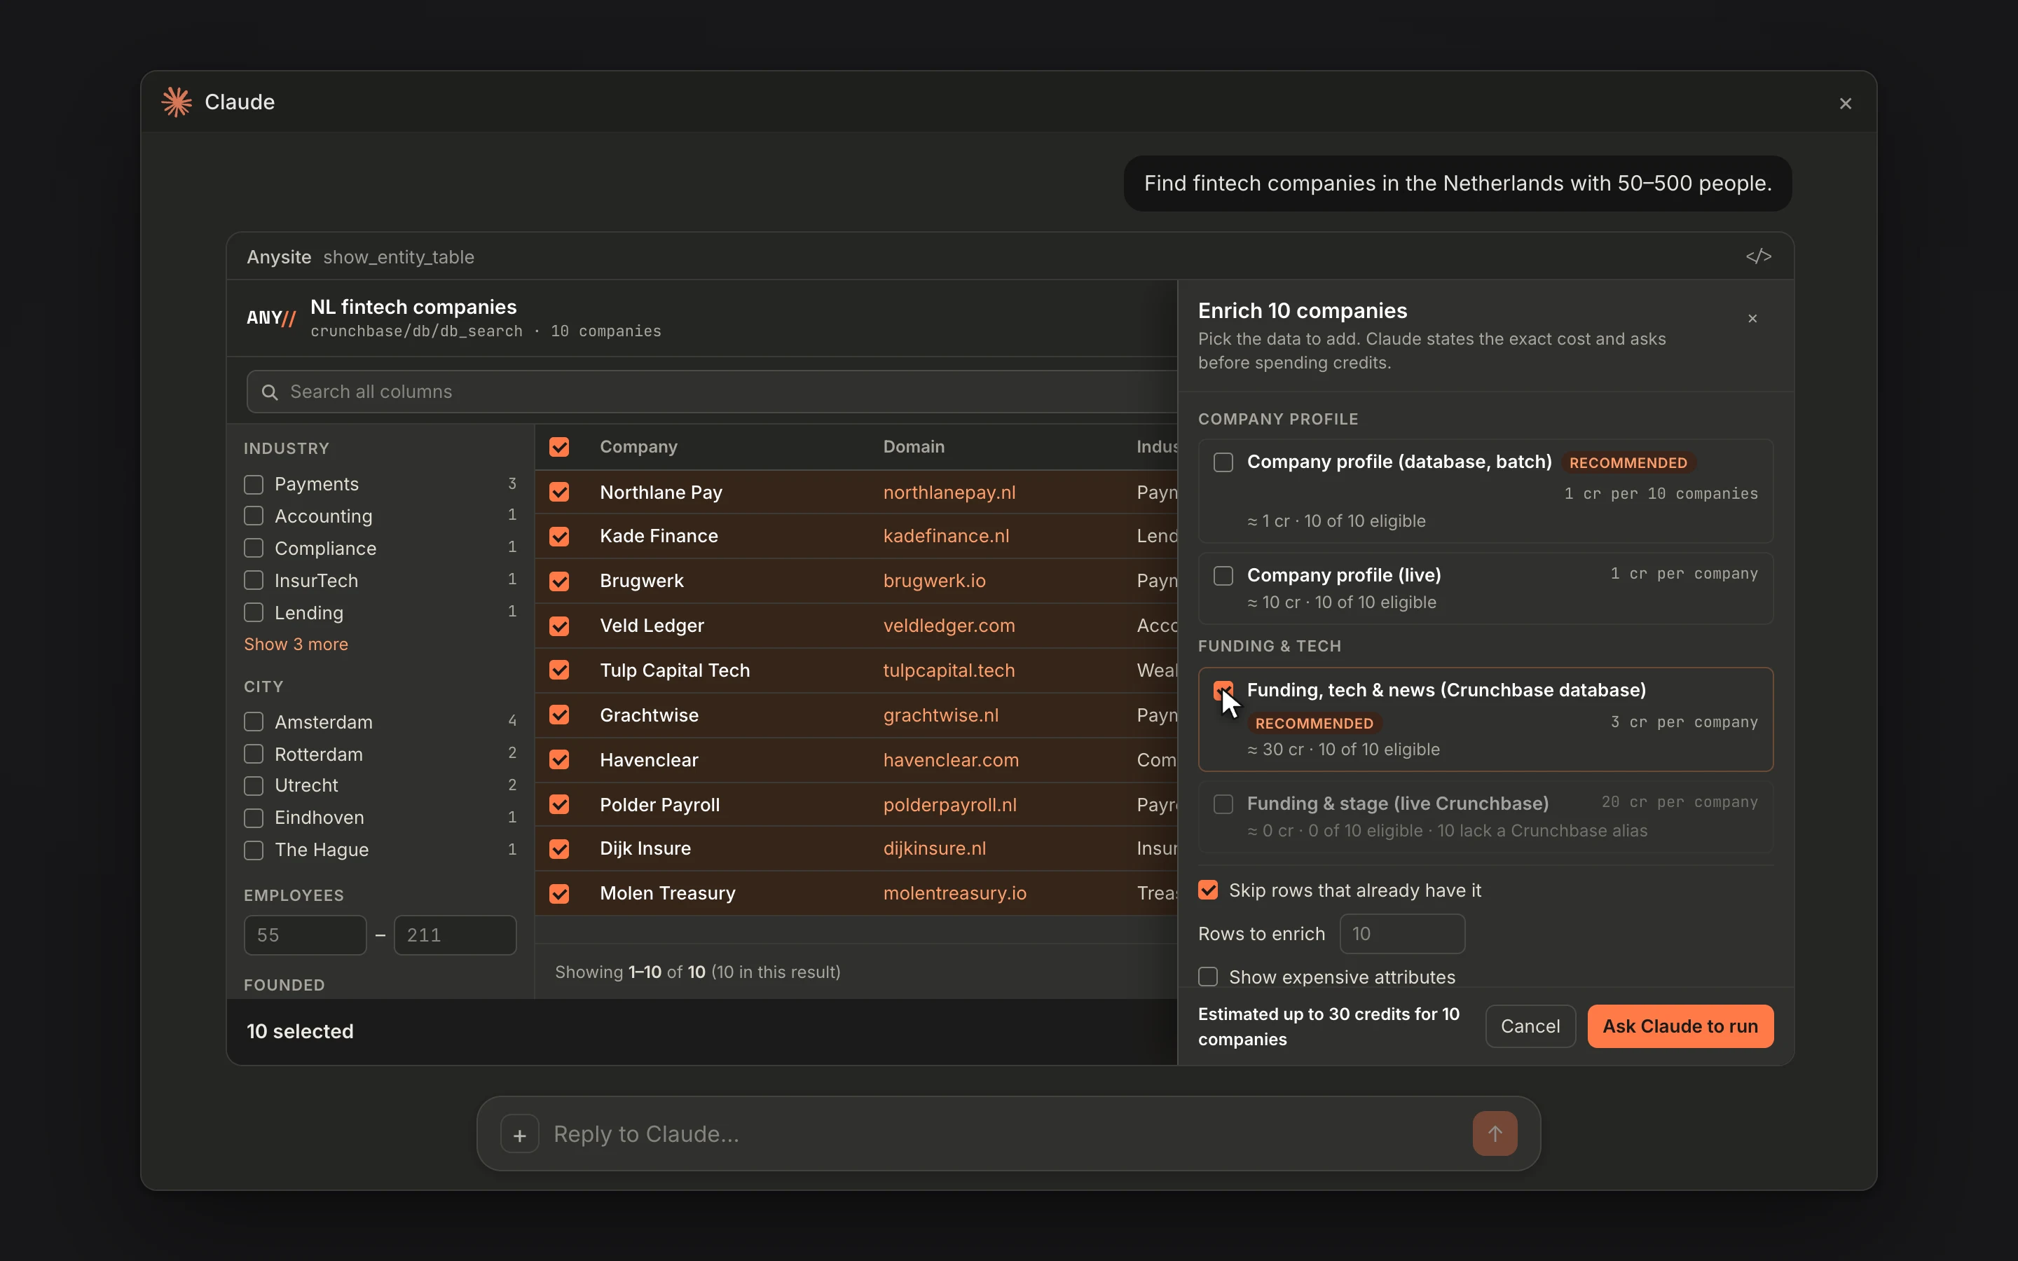The width and height of the screenshot is (2018, 1261).
Task: Uncheck Funding, tech & news Crunchbase database
Action: click(1223, 691)
